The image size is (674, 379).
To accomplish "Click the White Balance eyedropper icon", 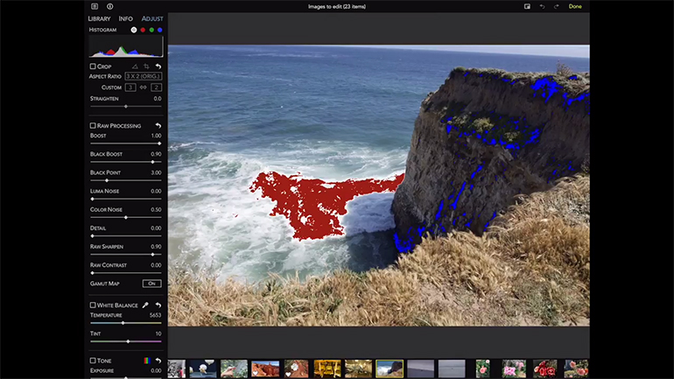I will (145, 305).
